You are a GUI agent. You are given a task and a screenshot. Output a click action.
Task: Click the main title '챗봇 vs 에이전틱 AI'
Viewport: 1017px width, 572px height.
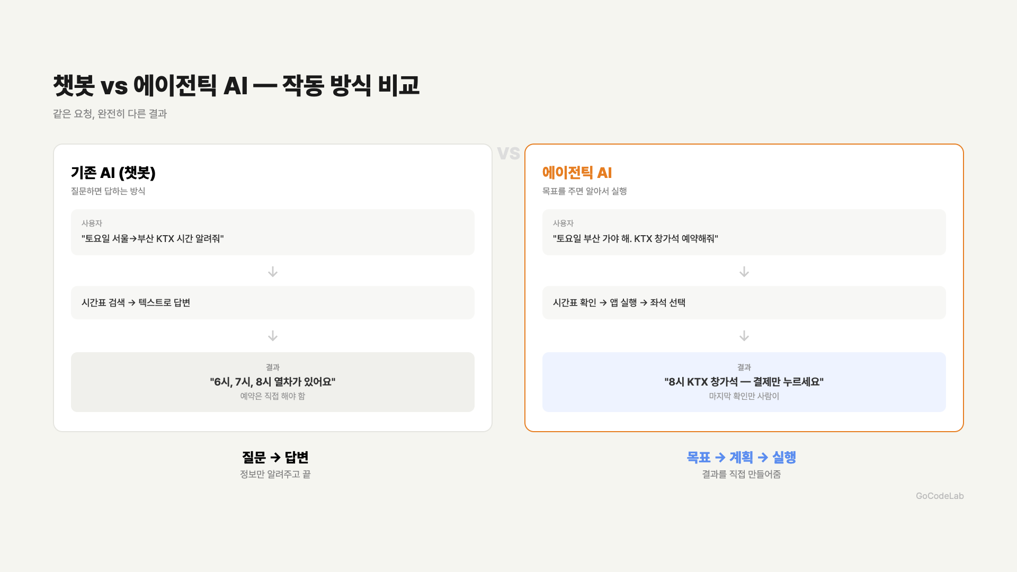point(236,84)
